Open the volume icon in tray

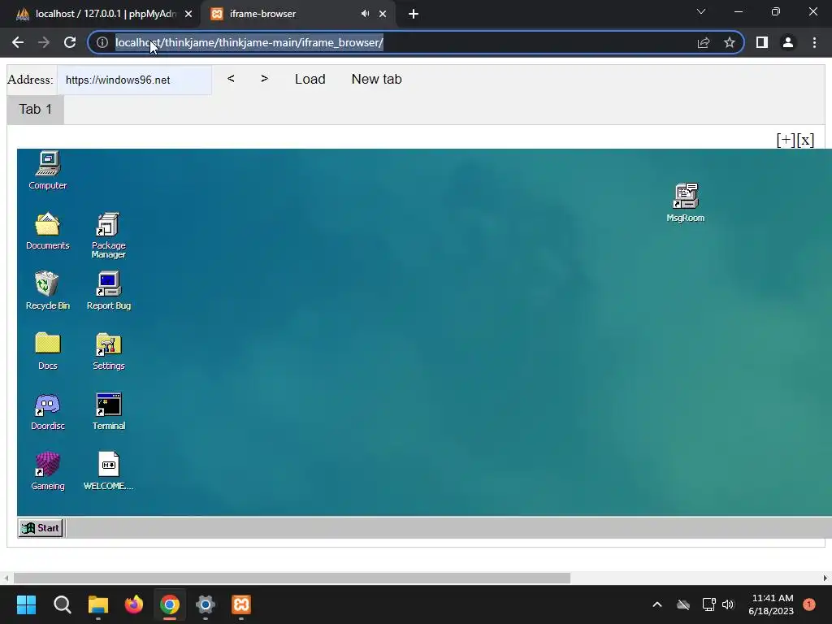click(x=728, y=604)
